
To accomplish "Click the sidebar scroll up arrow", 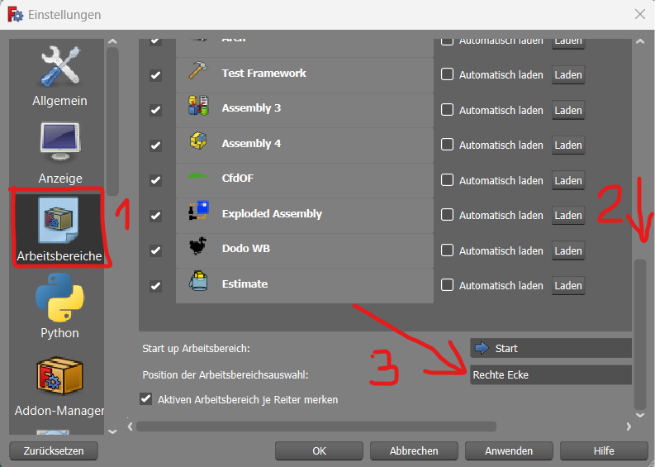I will (x=112, y=41).
